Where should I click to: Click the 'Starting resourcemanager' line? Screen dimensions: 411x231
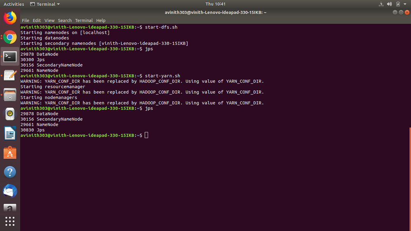point(53,87)
